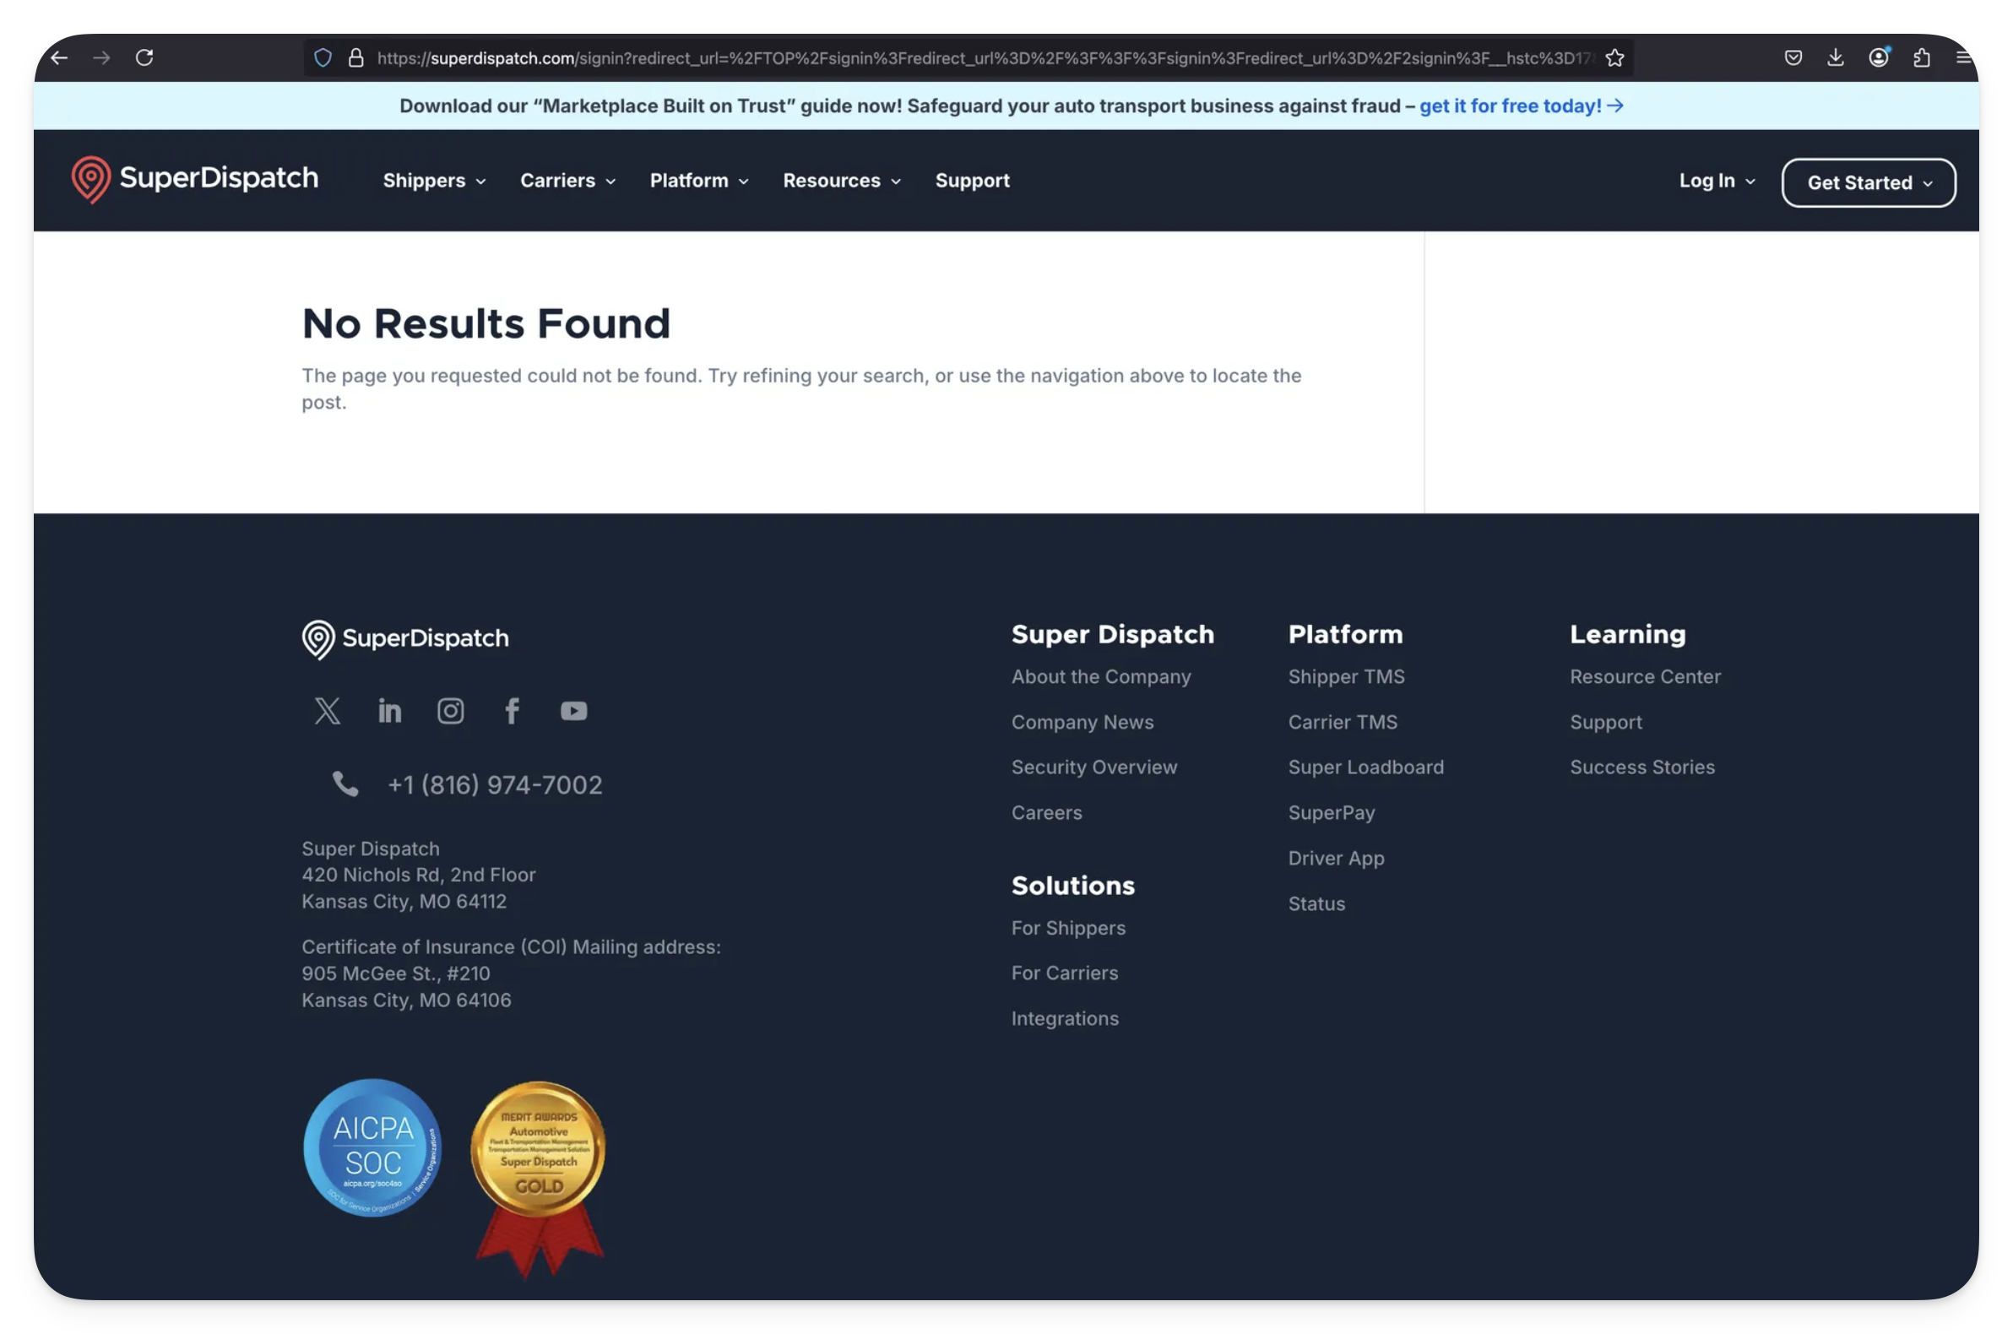This screenshot has width=2013, height=1334.
Task: Click the 'Learning' footer heading
Action: (x=1628, y=634)
